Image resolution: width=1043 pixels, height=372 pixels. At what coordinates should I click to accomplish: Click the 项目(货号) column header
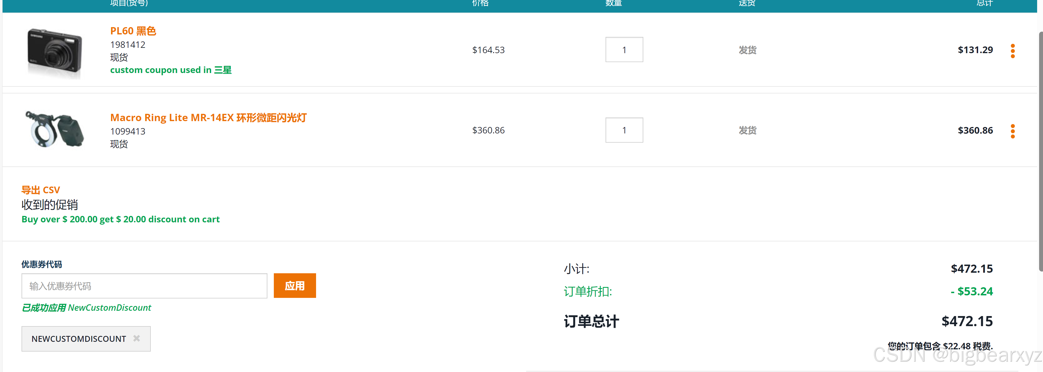pyautogui.click(x=129, y=3)
